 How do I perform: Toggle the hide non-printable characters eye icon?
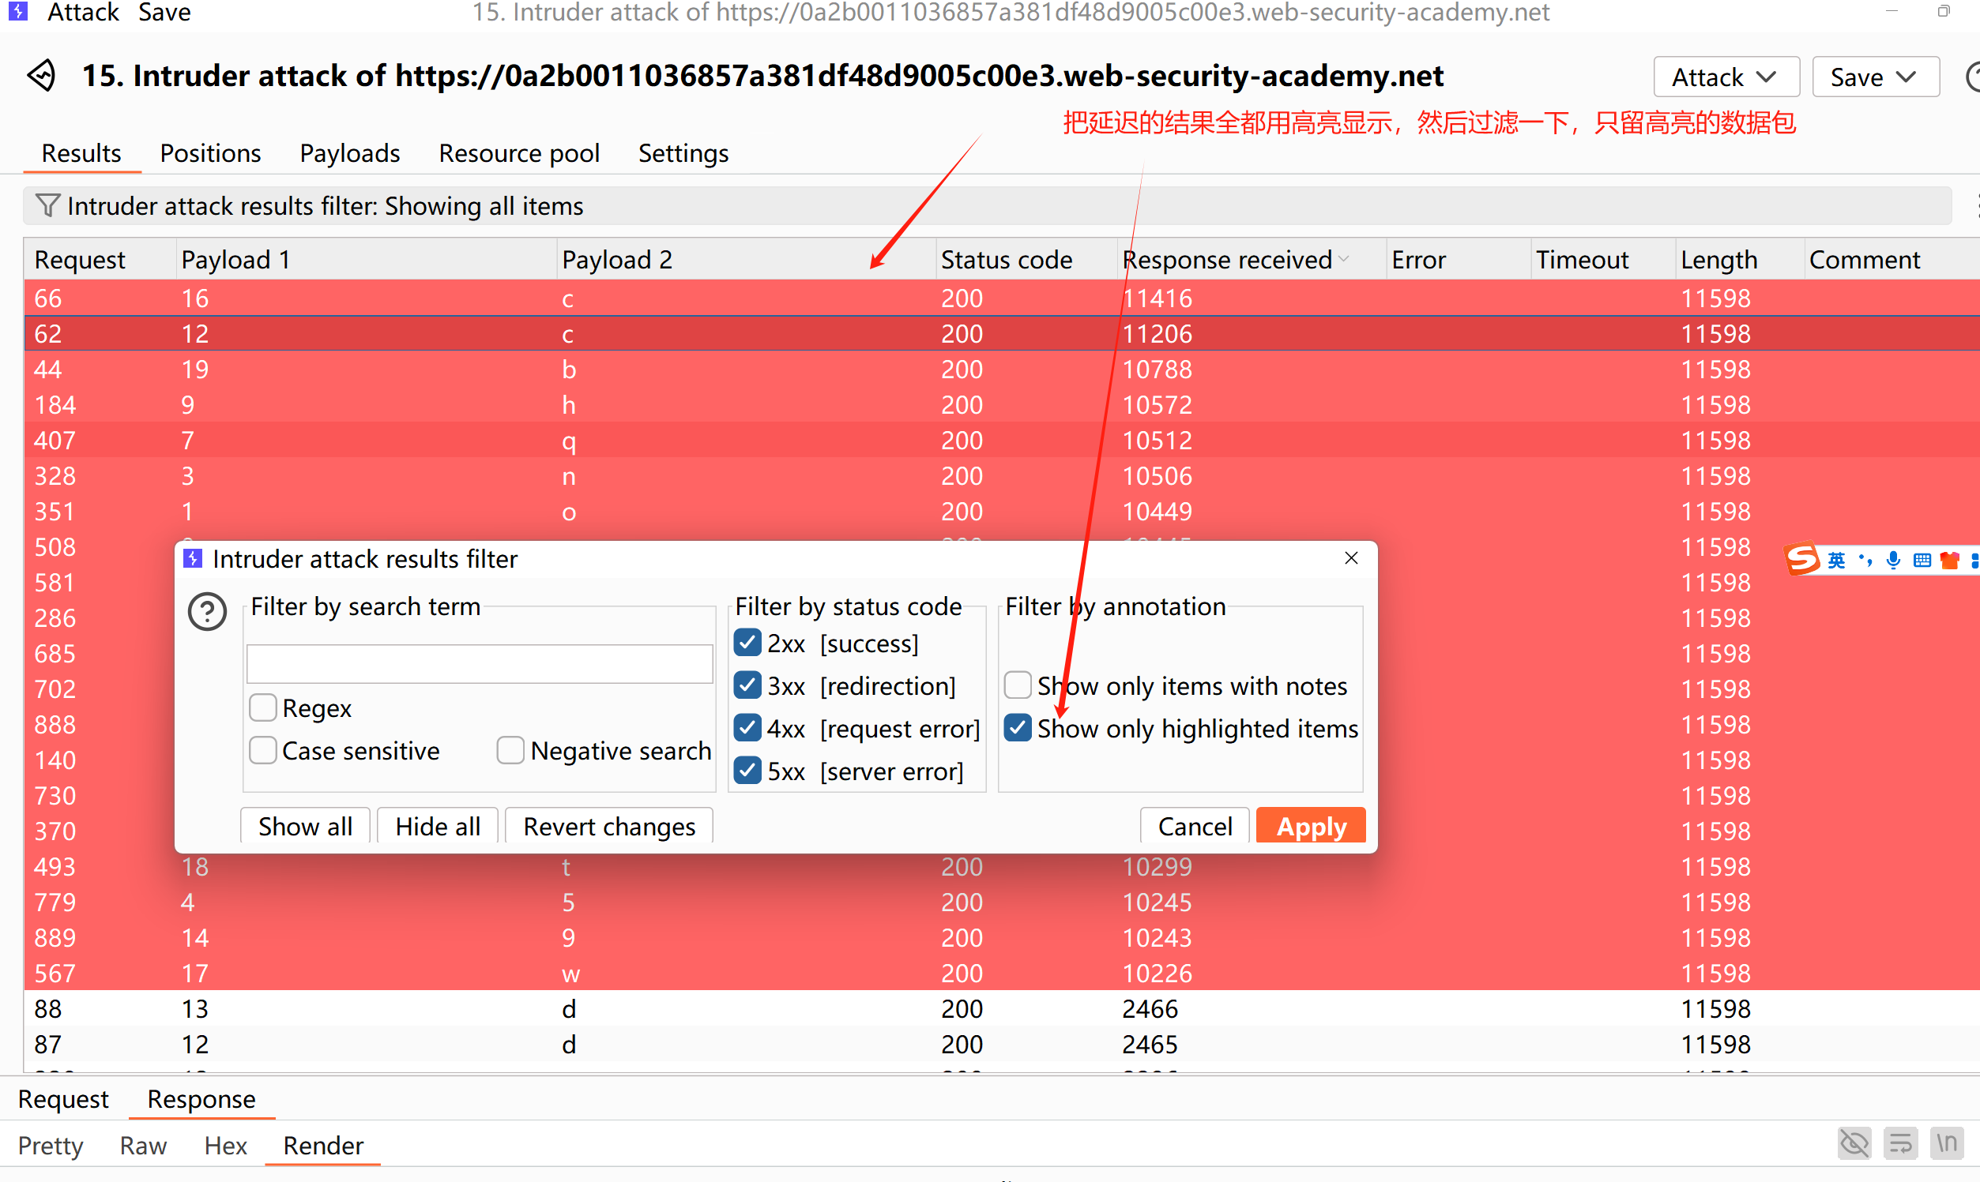(x=1854, y=1144)
